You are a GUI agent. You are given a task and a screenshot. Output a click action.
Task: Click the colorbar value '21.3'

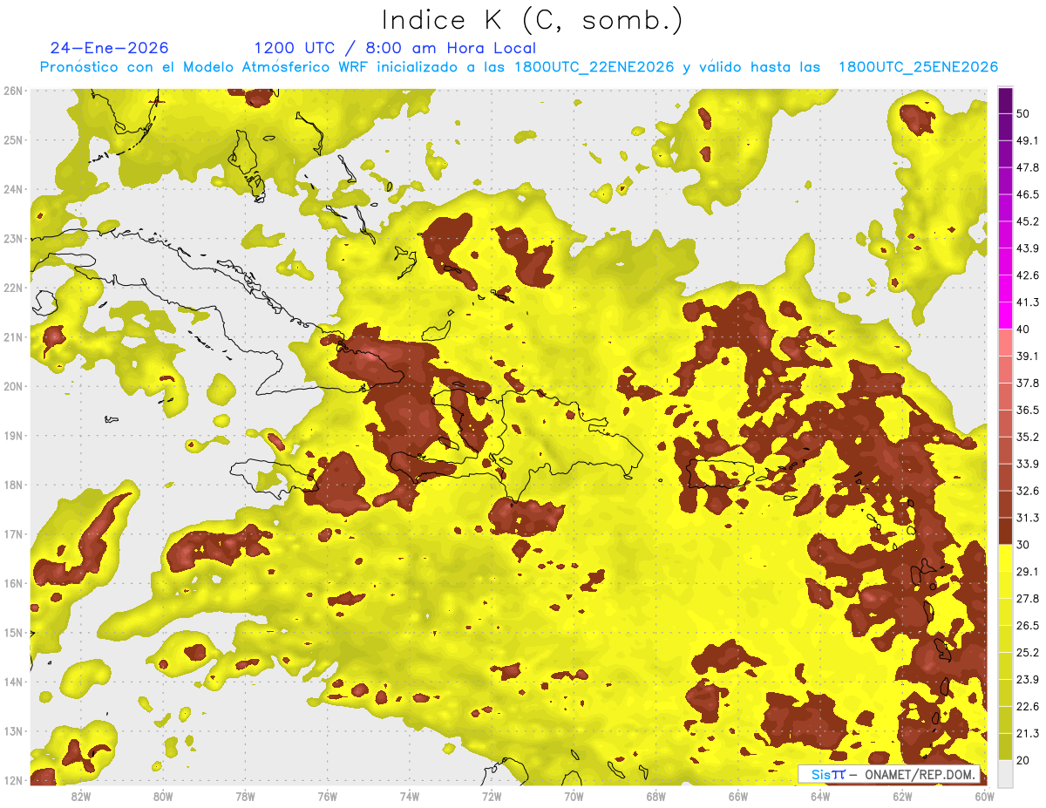1028,734
